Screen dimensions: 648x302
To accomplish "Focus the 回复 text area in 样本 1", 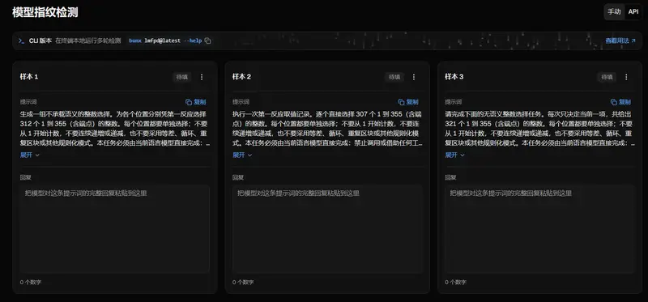I will click(x=114, y=229).
